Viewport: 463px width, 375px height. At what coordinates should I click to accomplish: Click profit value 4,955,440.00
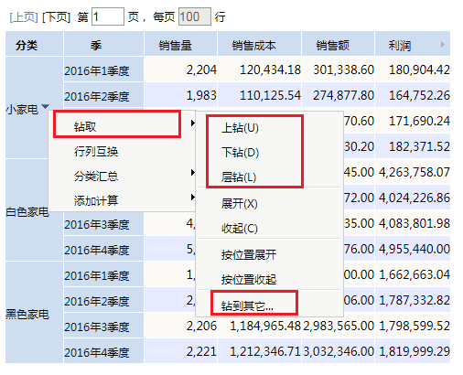pyautogui.click(x=415, y=249)
